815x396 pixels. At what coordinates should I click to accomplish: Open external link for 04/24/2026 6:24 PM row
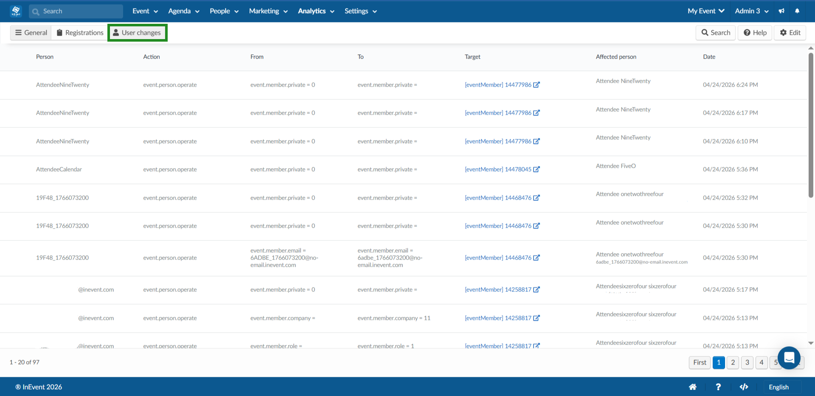tap(537, 85)
